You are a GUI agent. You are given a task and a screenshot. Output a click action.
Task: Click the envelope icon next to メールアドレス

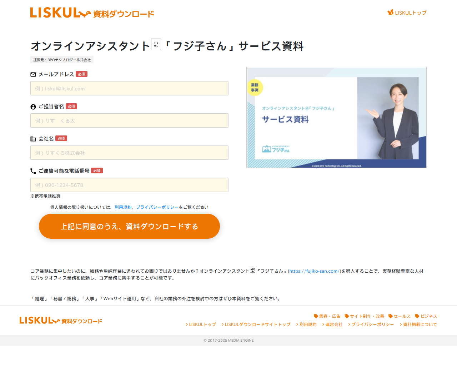(33, 74)
